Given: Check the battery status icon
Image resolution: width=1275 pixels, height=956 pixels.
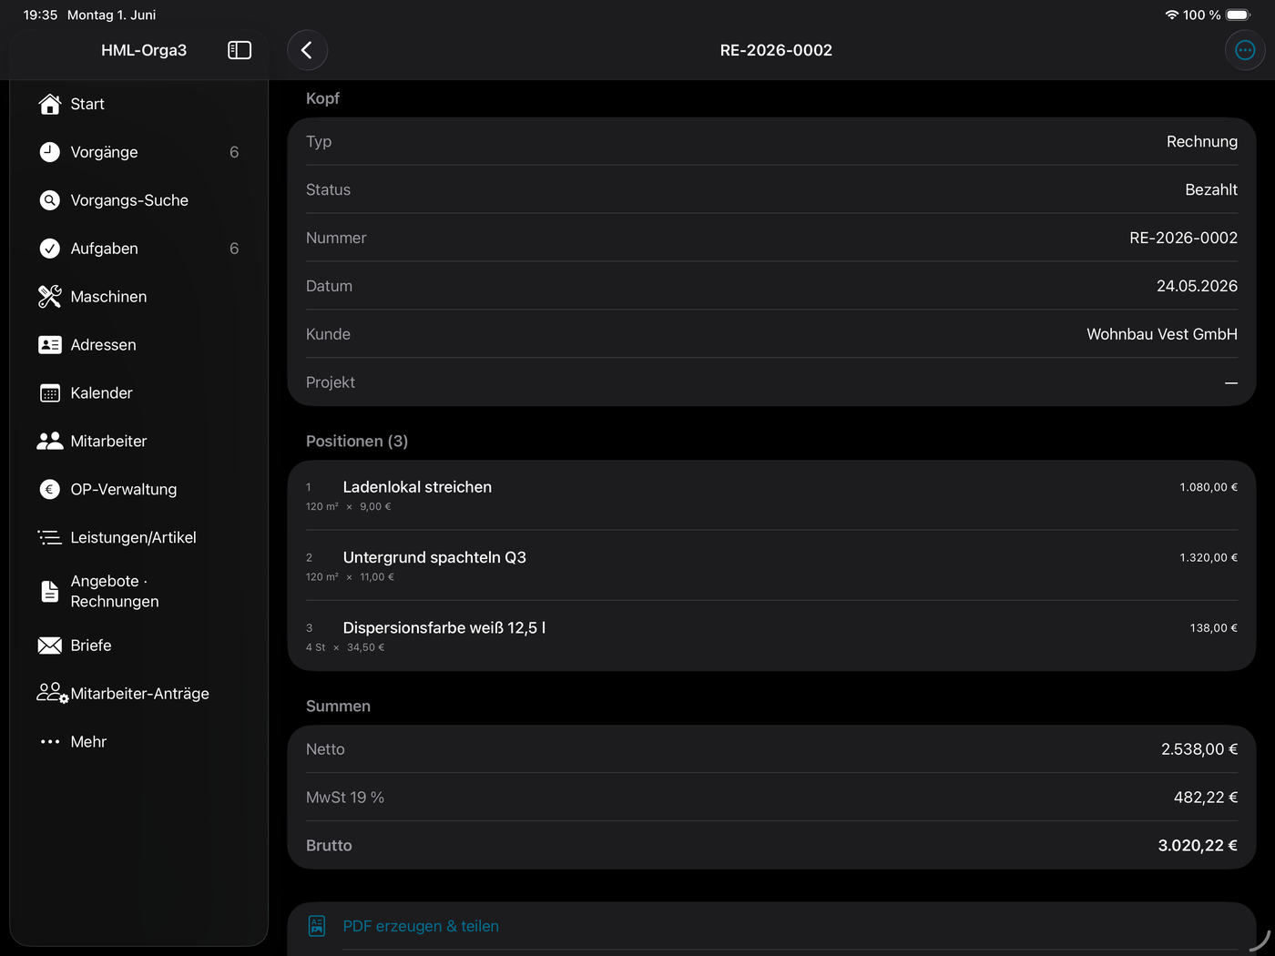Looking at the screenshot, I should coord(1239,15).
